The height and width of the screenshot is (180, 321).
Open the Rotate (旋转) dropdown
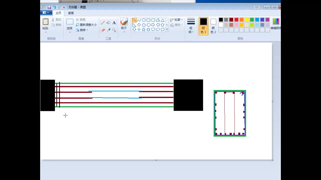tap(82, 30)
